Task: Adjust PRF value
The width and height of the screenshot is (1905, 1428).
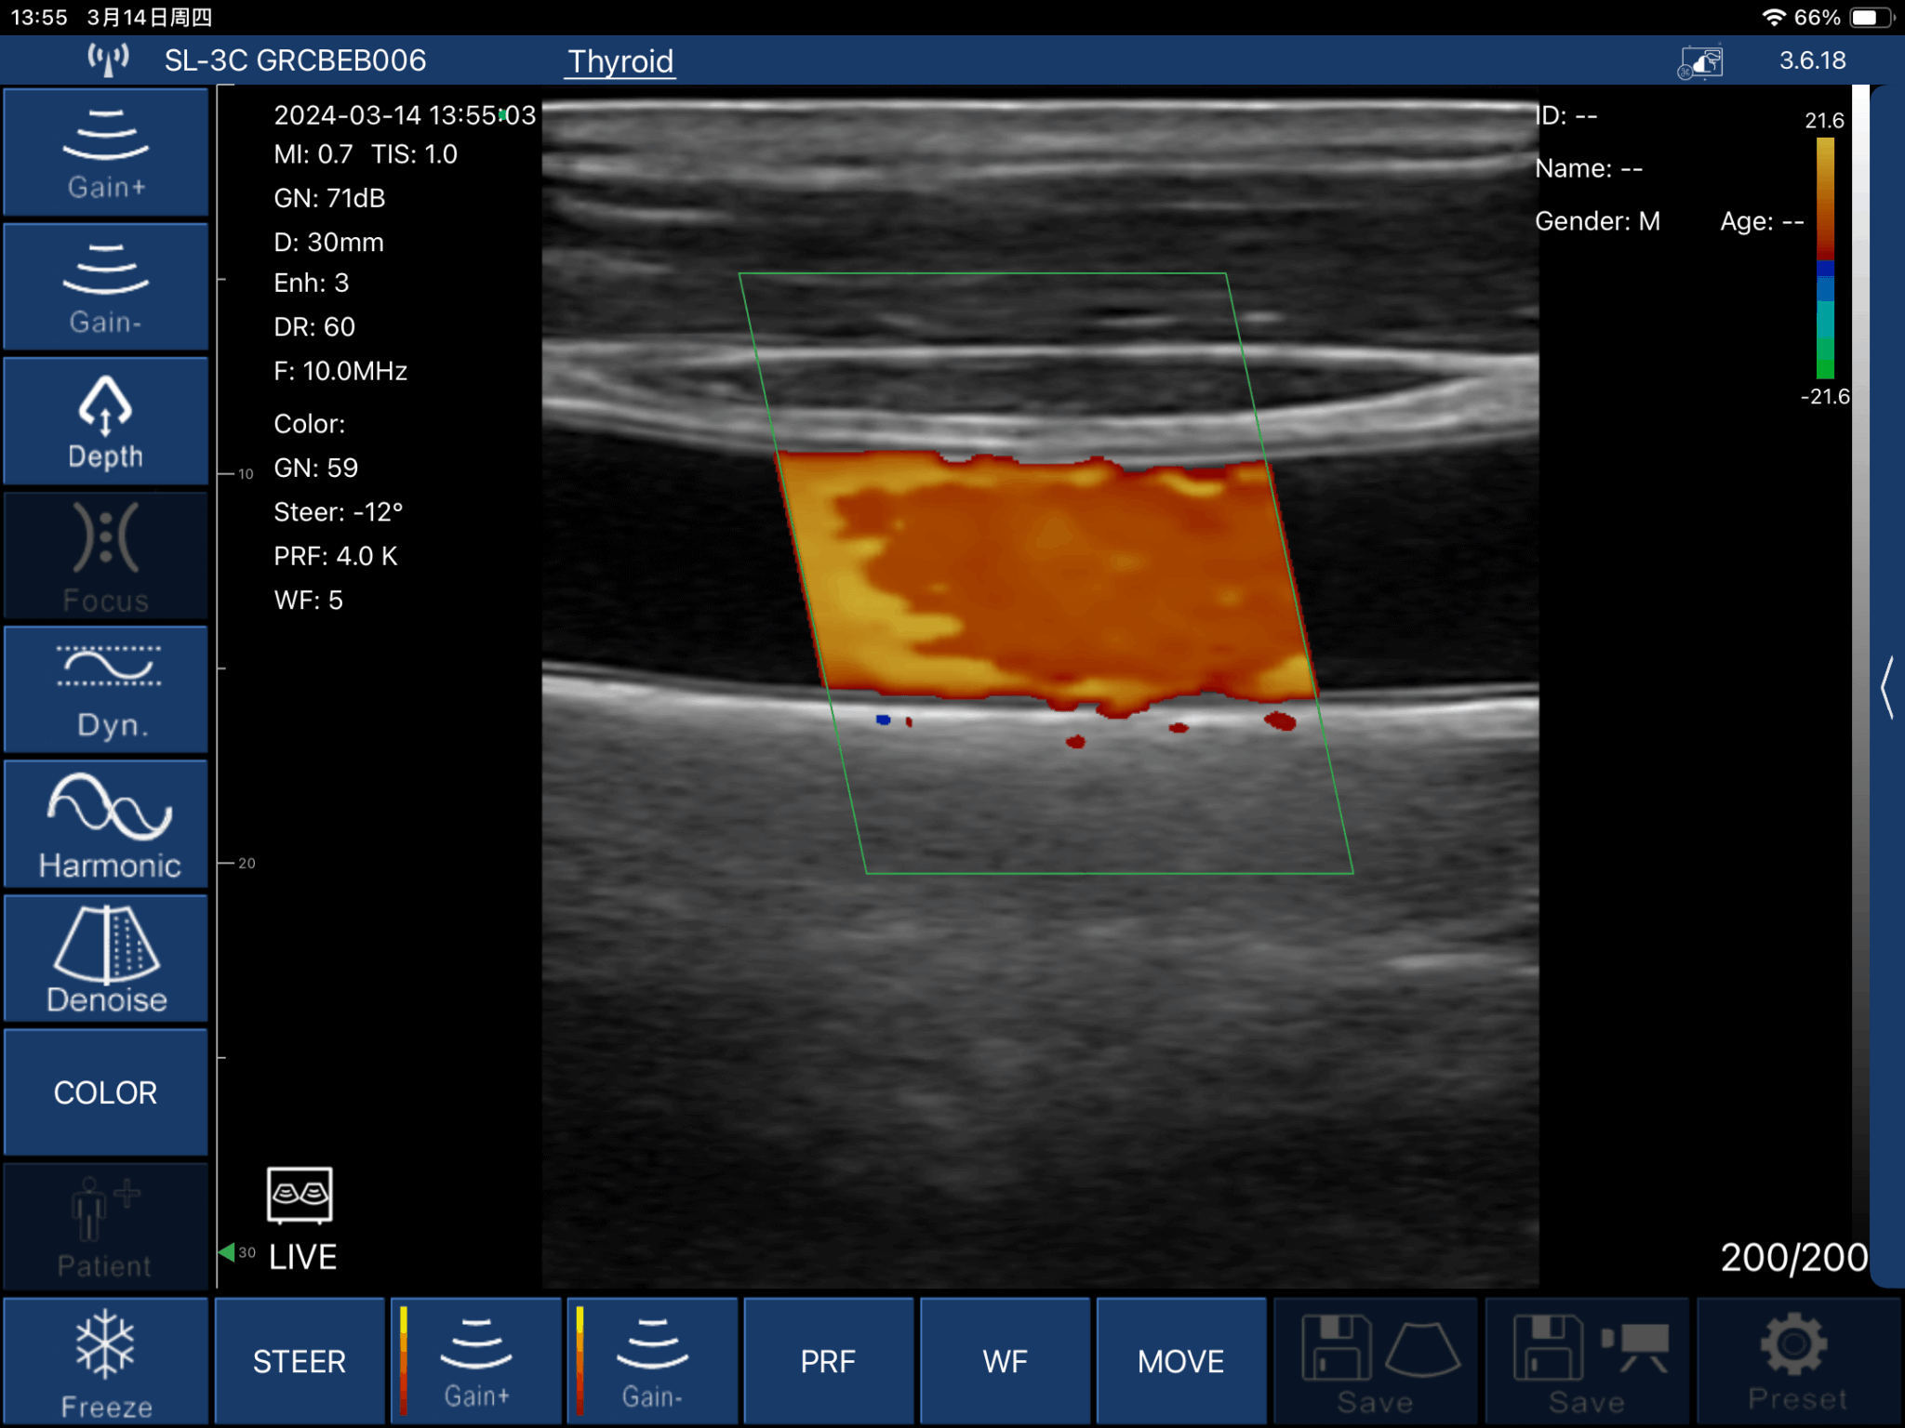Action: (827, 1360)
